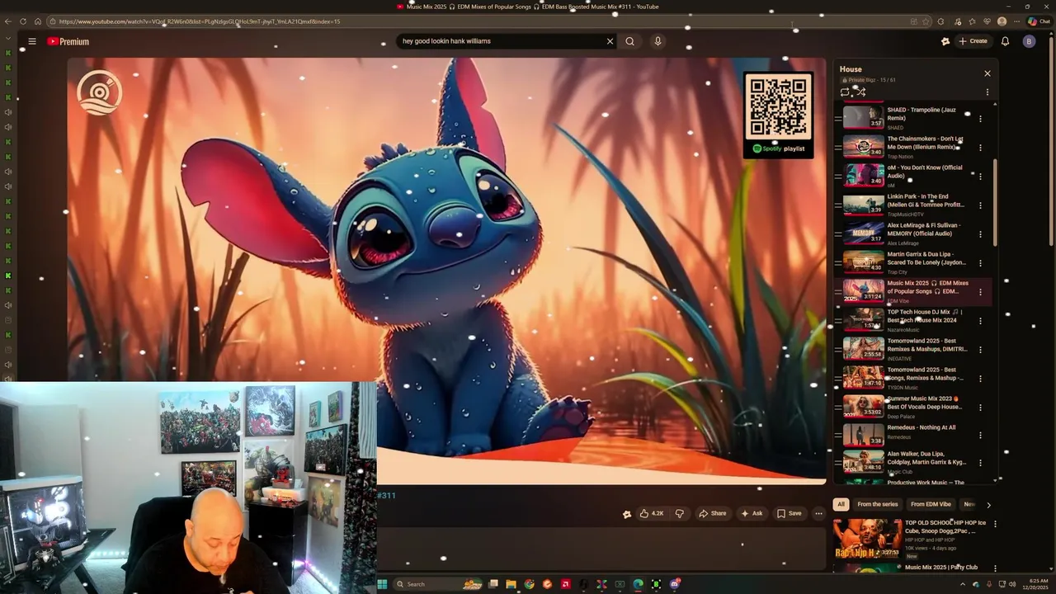Click the Ask button

point(752,513)
